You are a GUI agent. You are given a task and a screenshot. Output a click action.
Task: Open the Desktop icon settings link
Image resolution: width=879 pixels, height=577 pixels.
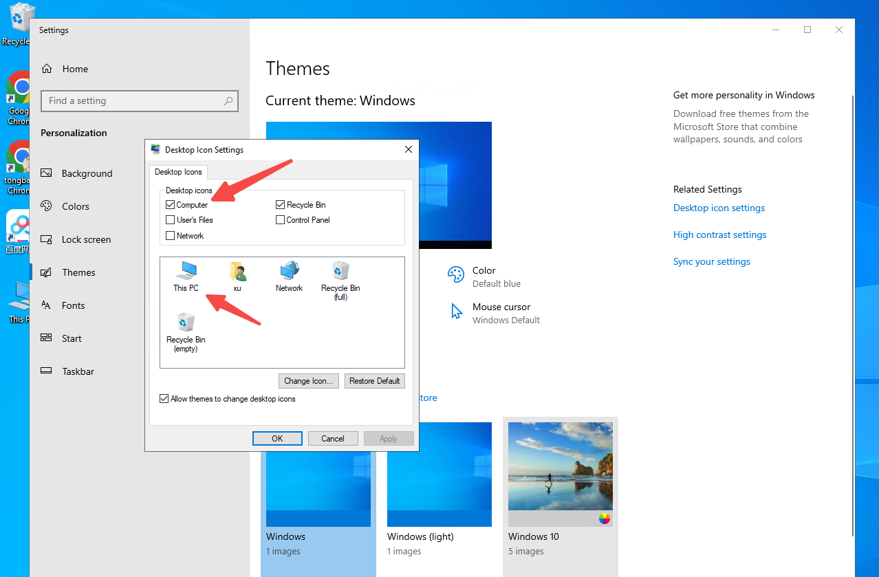(x=719, y=208)
